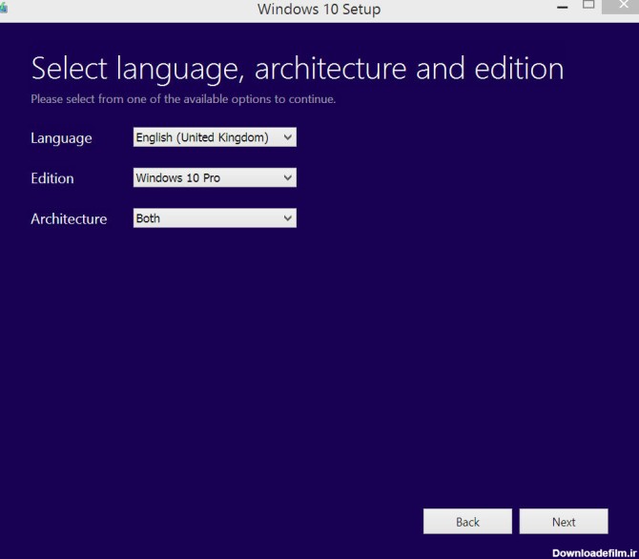
Task: Click the heading 'Select language, architecture and edition'
Action: 298,69
